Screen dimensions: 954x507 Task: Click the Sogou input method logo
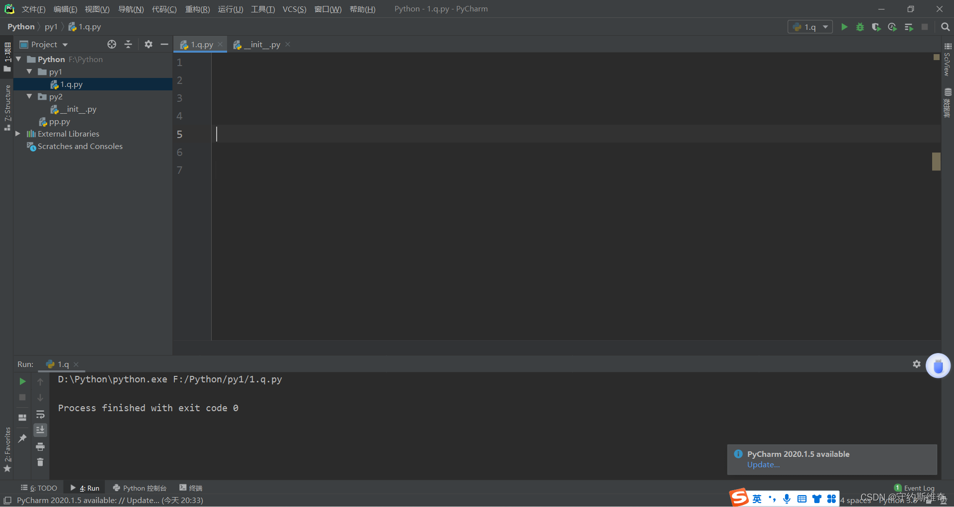[739, 498]
